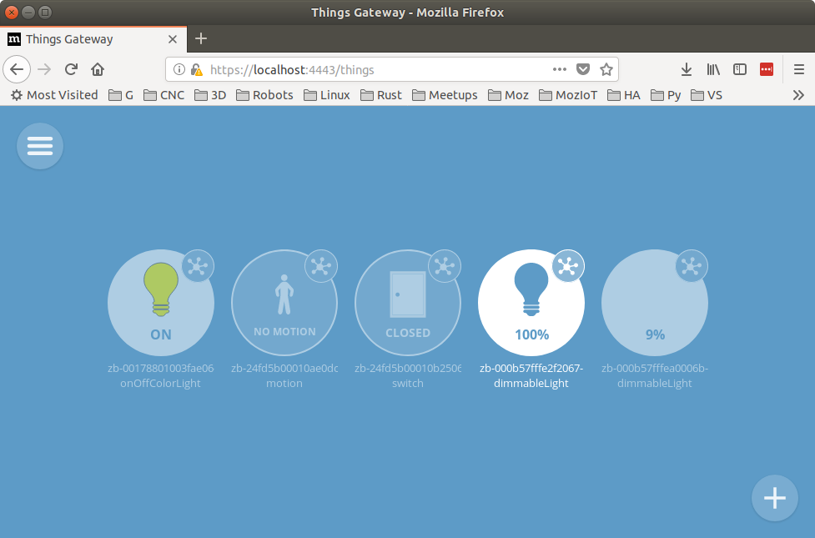Go back with the browser Back arrow

(x=17, y=69)
